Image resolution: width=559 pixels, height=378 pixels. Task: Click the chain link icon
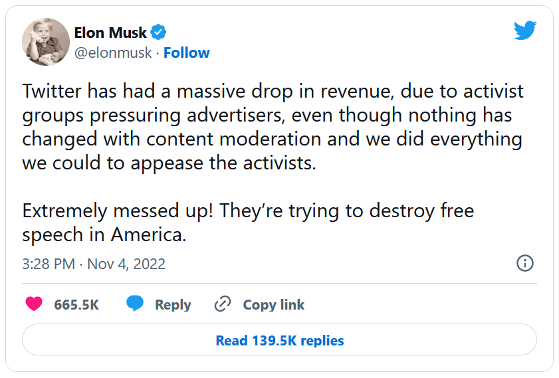(222, 304)
